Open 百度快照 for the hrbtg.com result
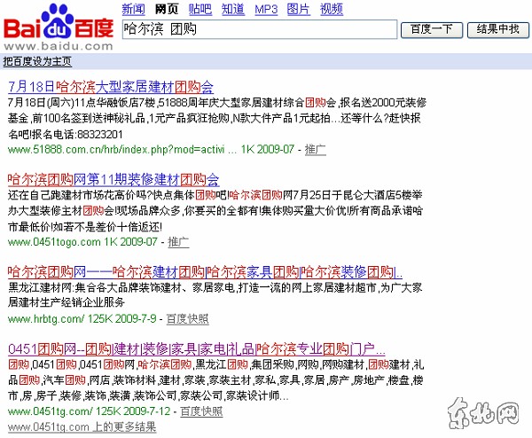The height and width of the screenshot is (438, 532). [x=189, y=318]
